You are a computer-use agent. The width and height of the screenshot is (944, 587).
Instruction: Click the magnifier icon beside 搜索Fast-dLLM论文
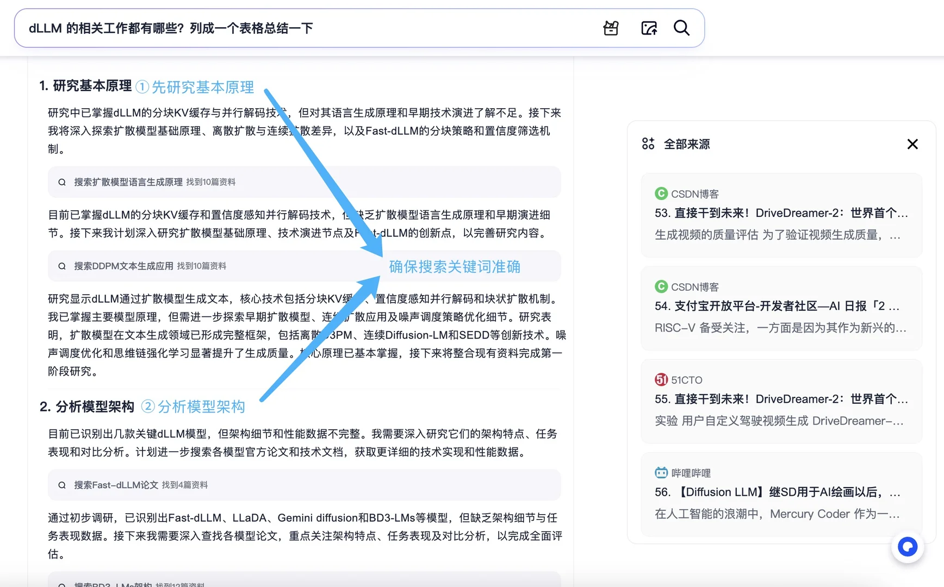[x=62, y=485]
